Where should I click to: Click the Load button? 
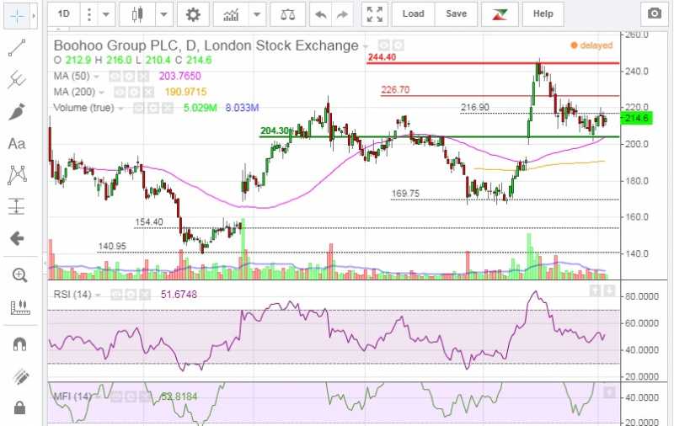point(413,13)
